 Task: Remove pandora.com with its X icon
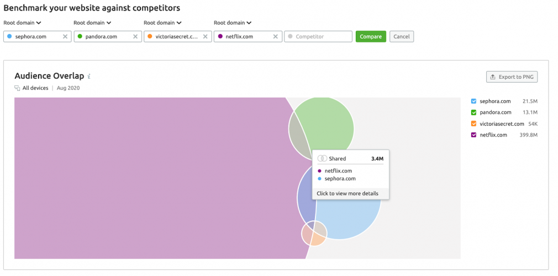pyautogui.click(x=135, y=36)
